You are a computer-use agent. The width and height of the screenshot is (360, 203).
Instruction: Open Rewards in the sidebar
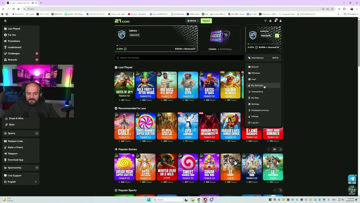pyautogui.click(x=21, y=60)
